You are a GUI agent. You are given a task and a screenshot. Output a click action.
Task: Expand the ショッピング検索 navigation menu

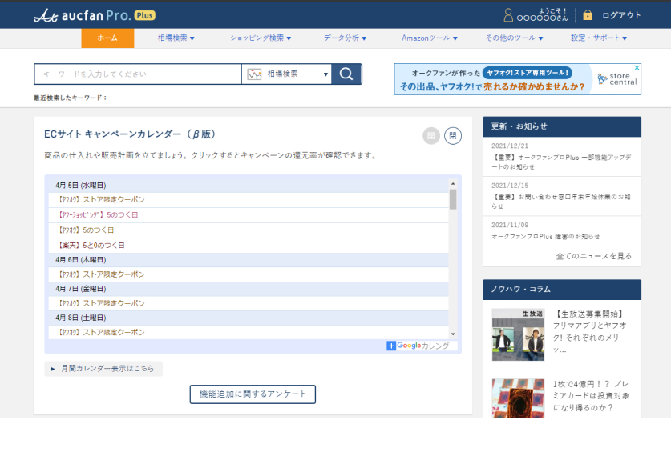click(x=261, y=38)
